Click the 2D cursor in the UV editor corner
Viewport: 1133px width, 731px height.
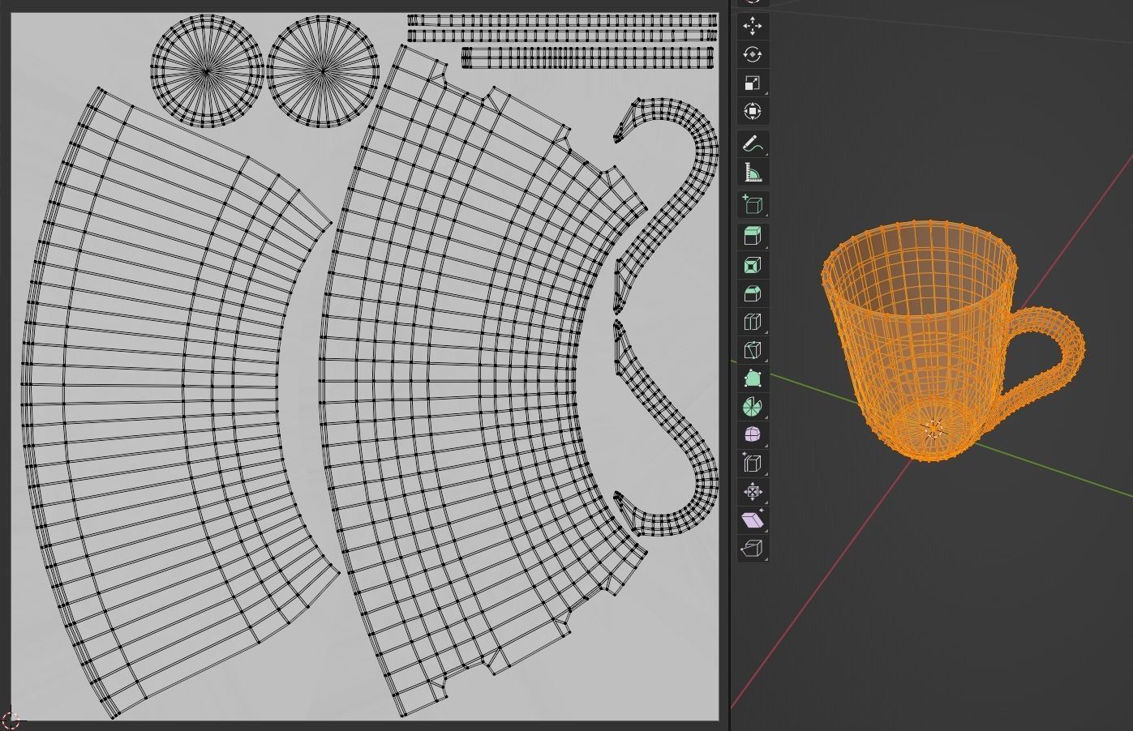click(11, 720)
